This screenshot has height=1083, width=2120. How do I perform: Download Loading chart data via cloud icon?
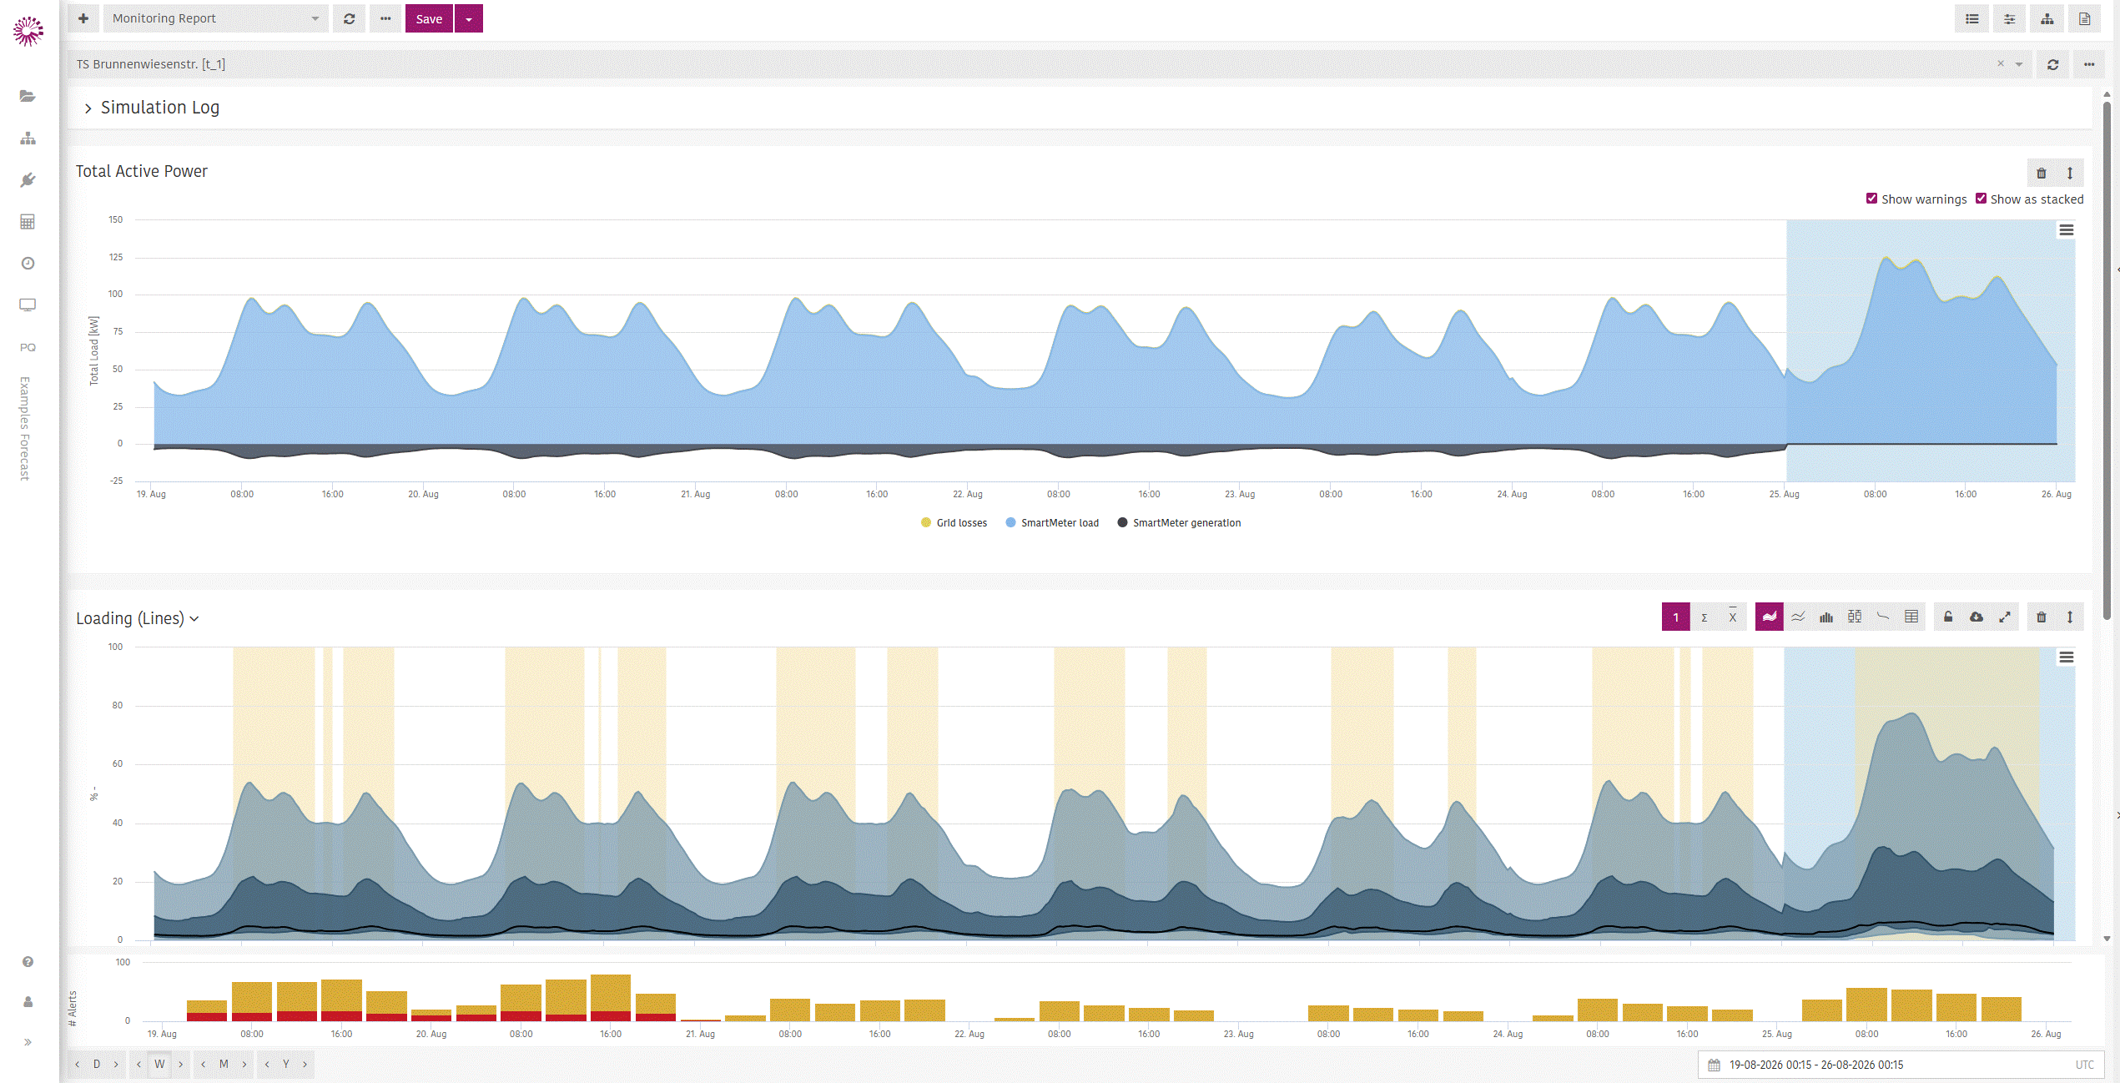point(1976,617)
